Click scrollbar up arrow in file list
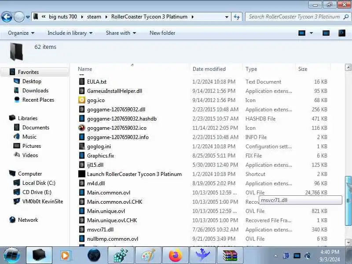 pyautogui.click(x=348, y=67)
